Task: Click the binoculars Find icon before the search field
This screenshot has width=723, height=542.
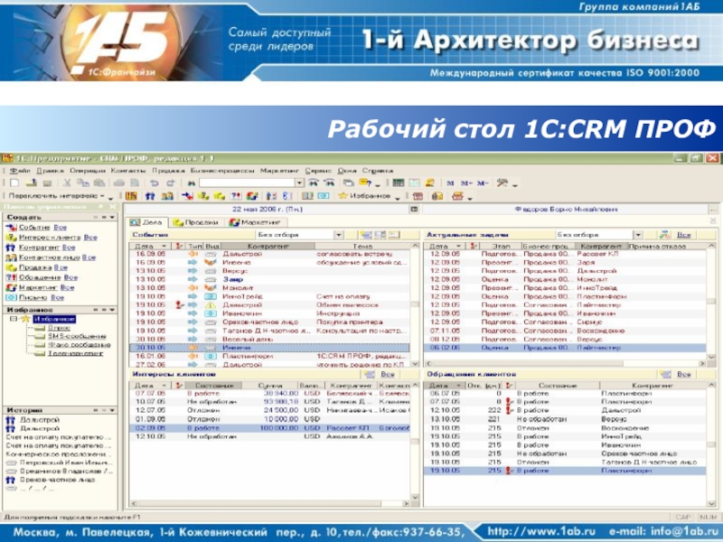Action: [x=192, y=183]
